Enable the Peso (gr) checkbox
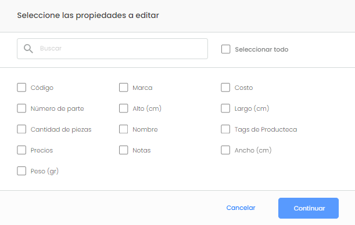The height and width of the screenshot is (225, 355). pos(21,171)
